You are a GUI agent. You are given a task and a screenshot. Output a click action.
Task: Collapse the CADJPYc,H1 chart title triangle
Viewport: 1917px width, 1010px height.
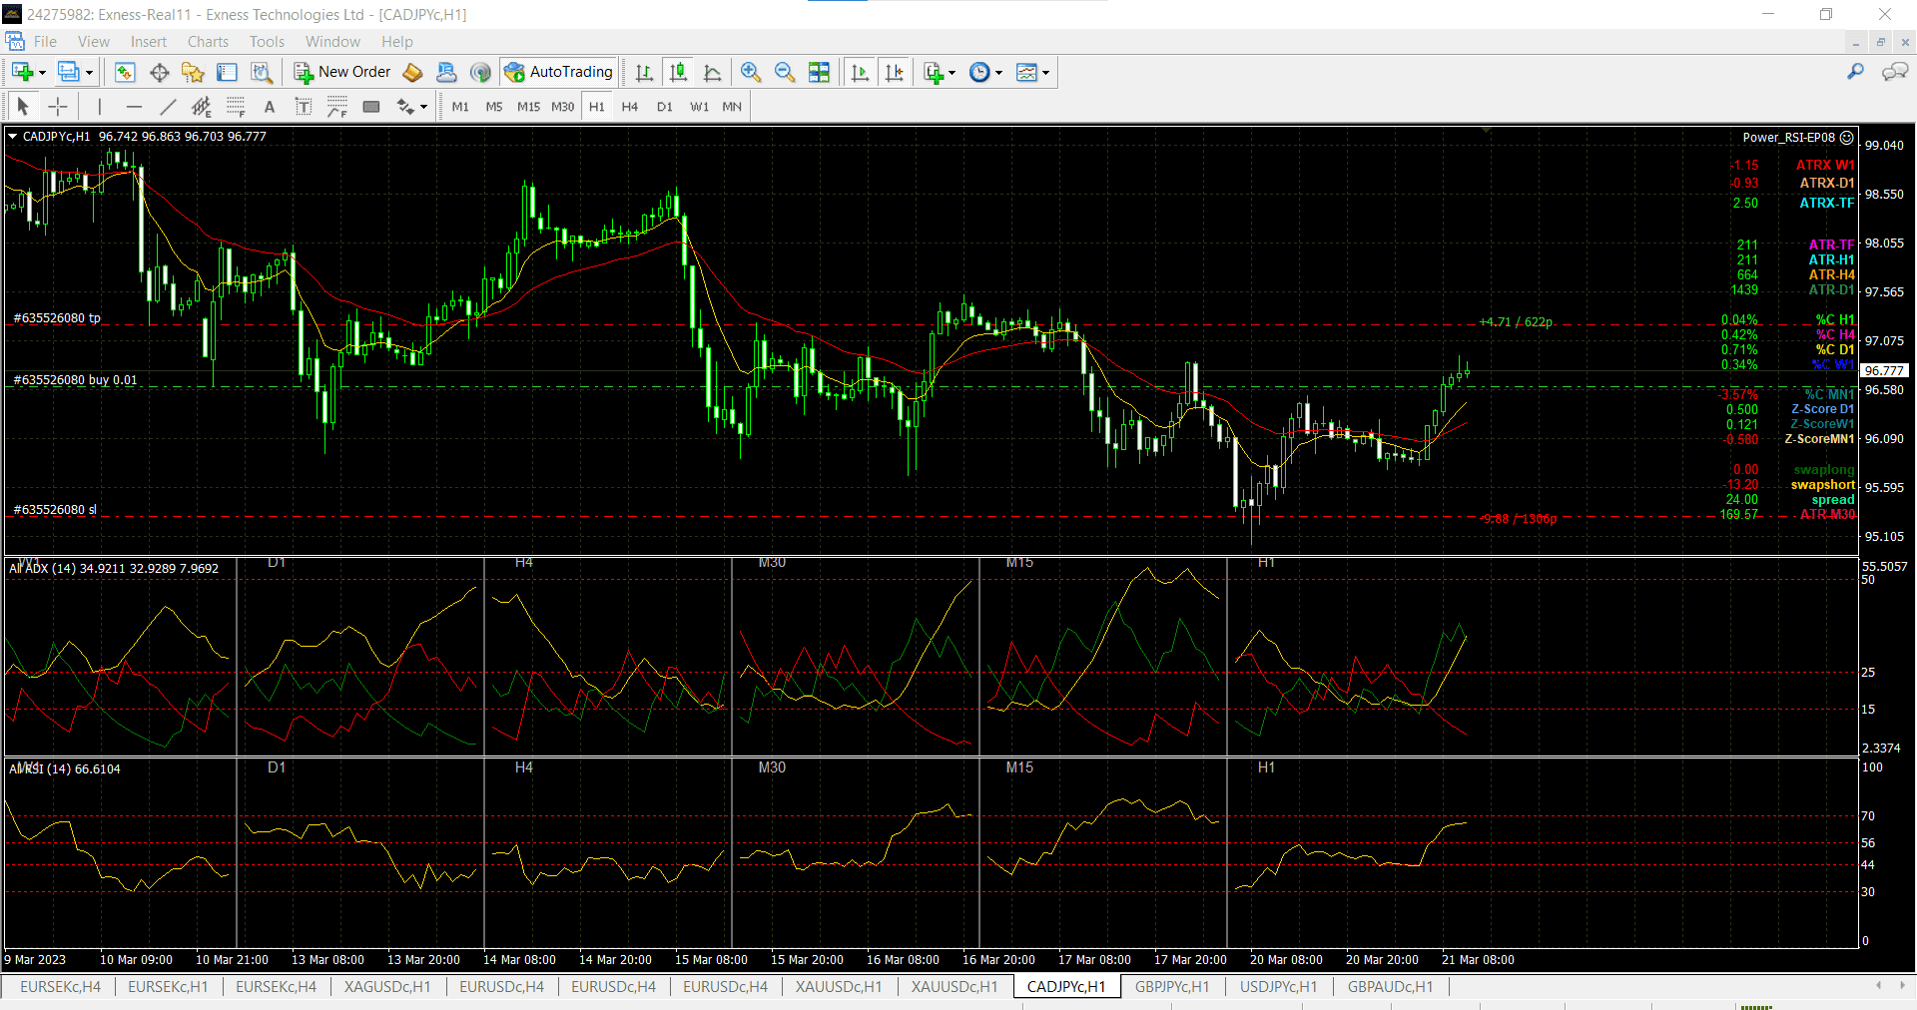point(13,137)
